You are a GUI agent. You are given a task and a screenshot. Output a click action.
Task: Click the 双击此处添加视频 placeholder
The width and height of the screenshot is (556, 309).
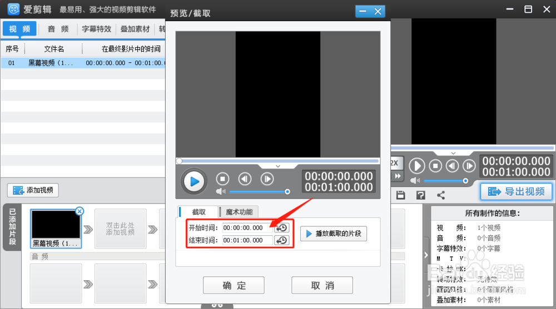pos(120,229)
